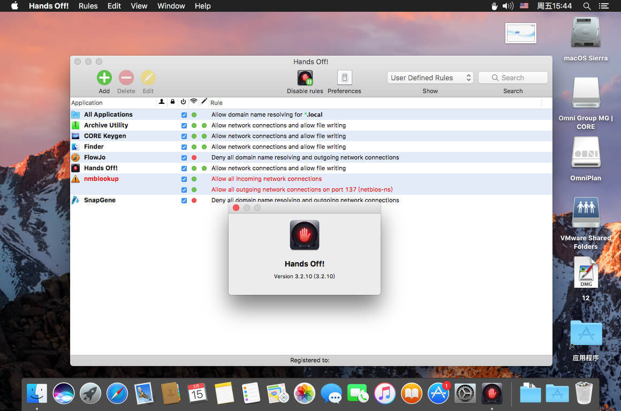Uncheck the FlowJo rule enabled checkbox

point(184,157)
